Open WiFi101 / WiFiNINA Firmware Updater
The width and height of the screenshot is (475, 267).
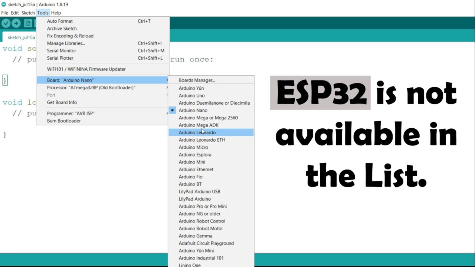pyautogui.click(x=103, y=69)
